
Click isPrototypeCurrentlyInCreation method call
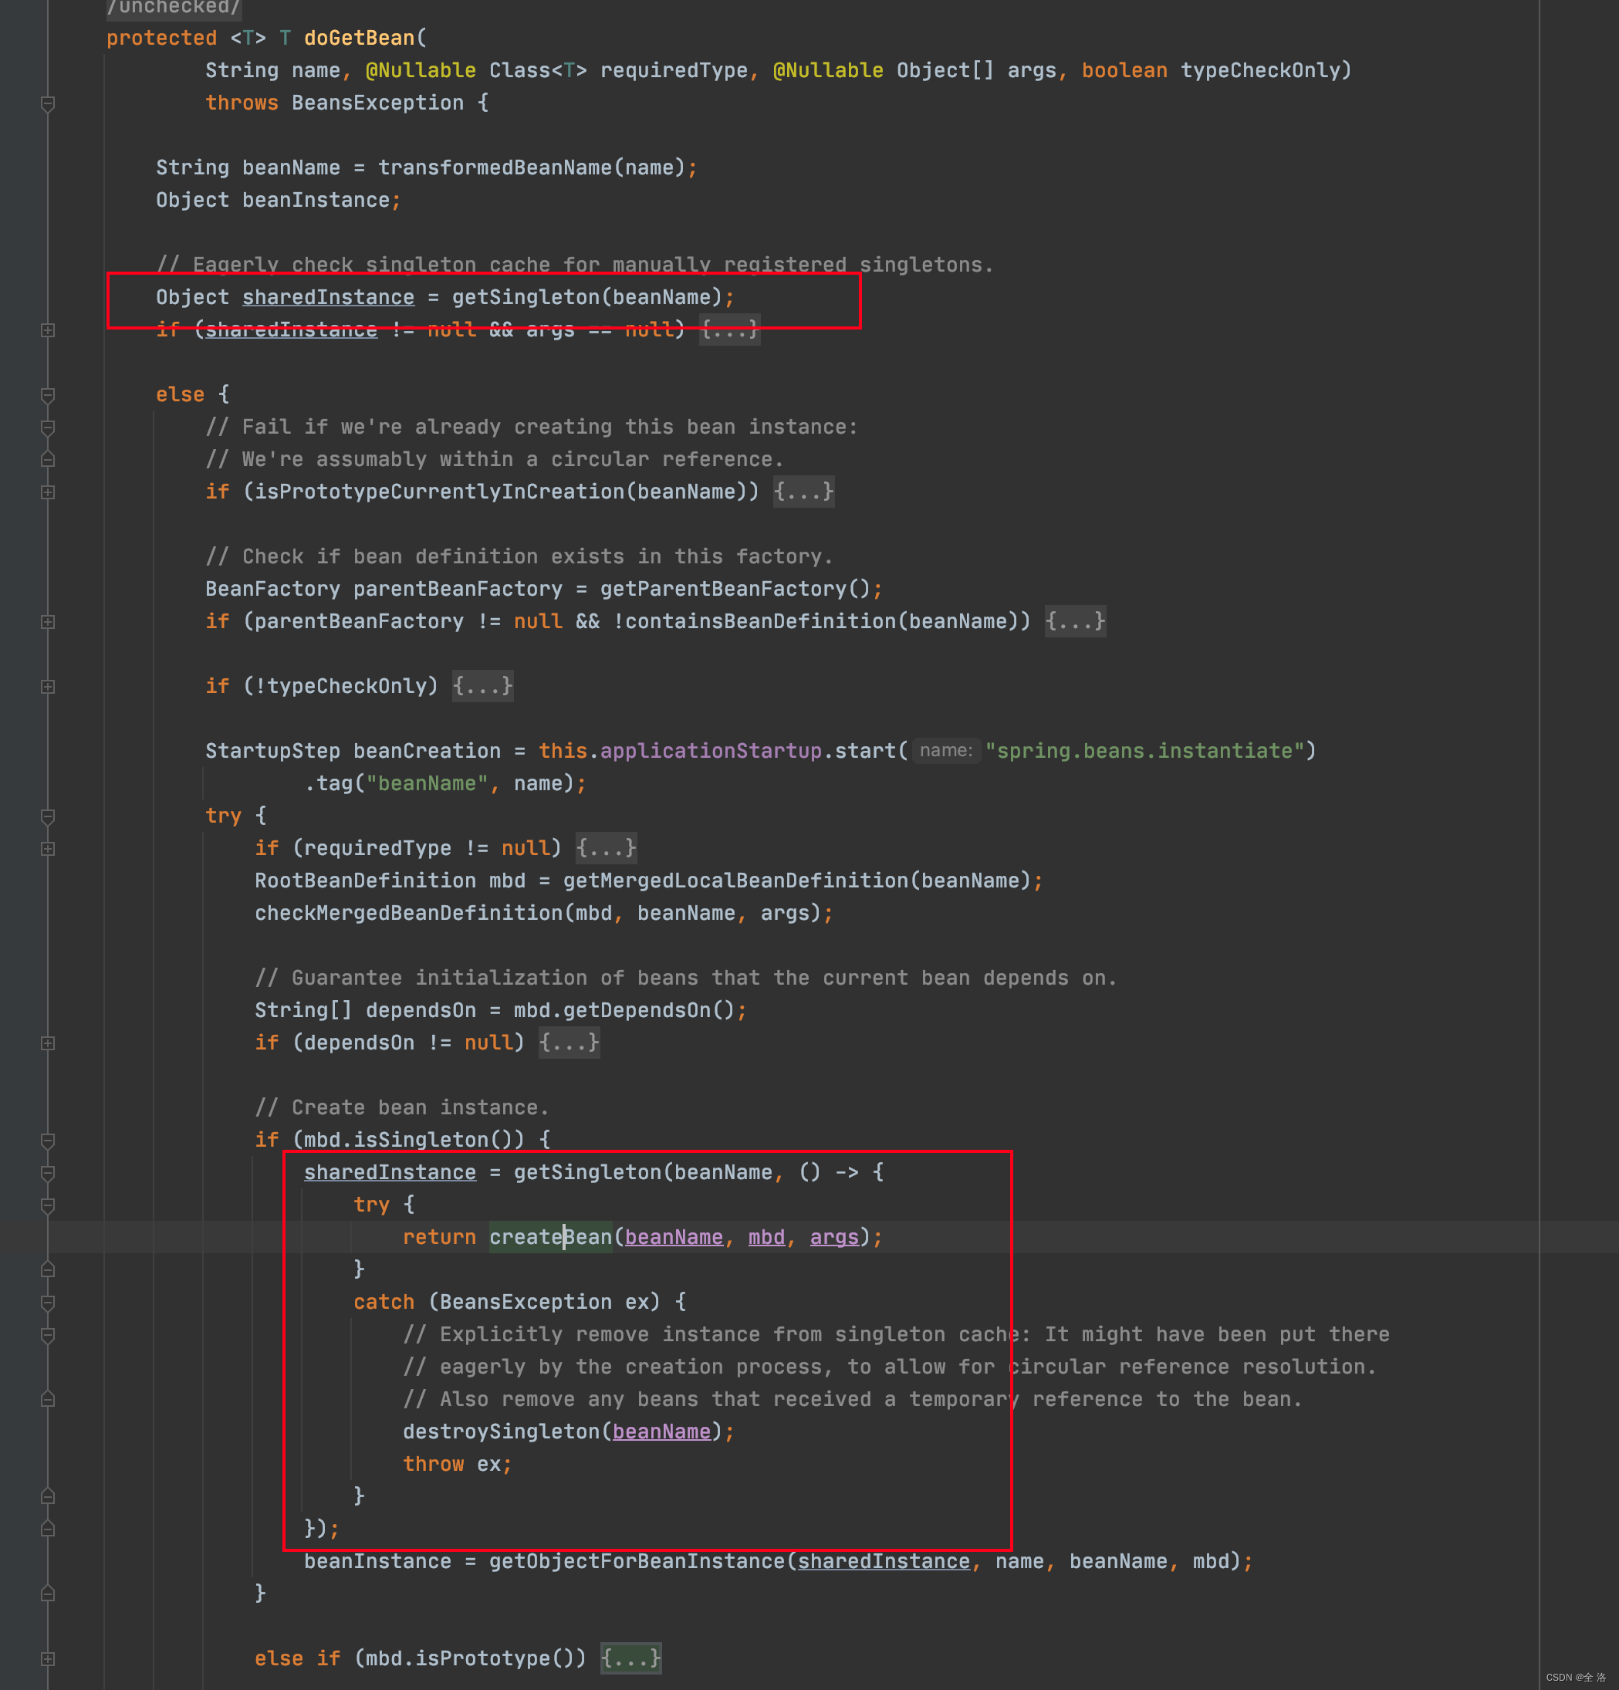(x=440, y=492)
